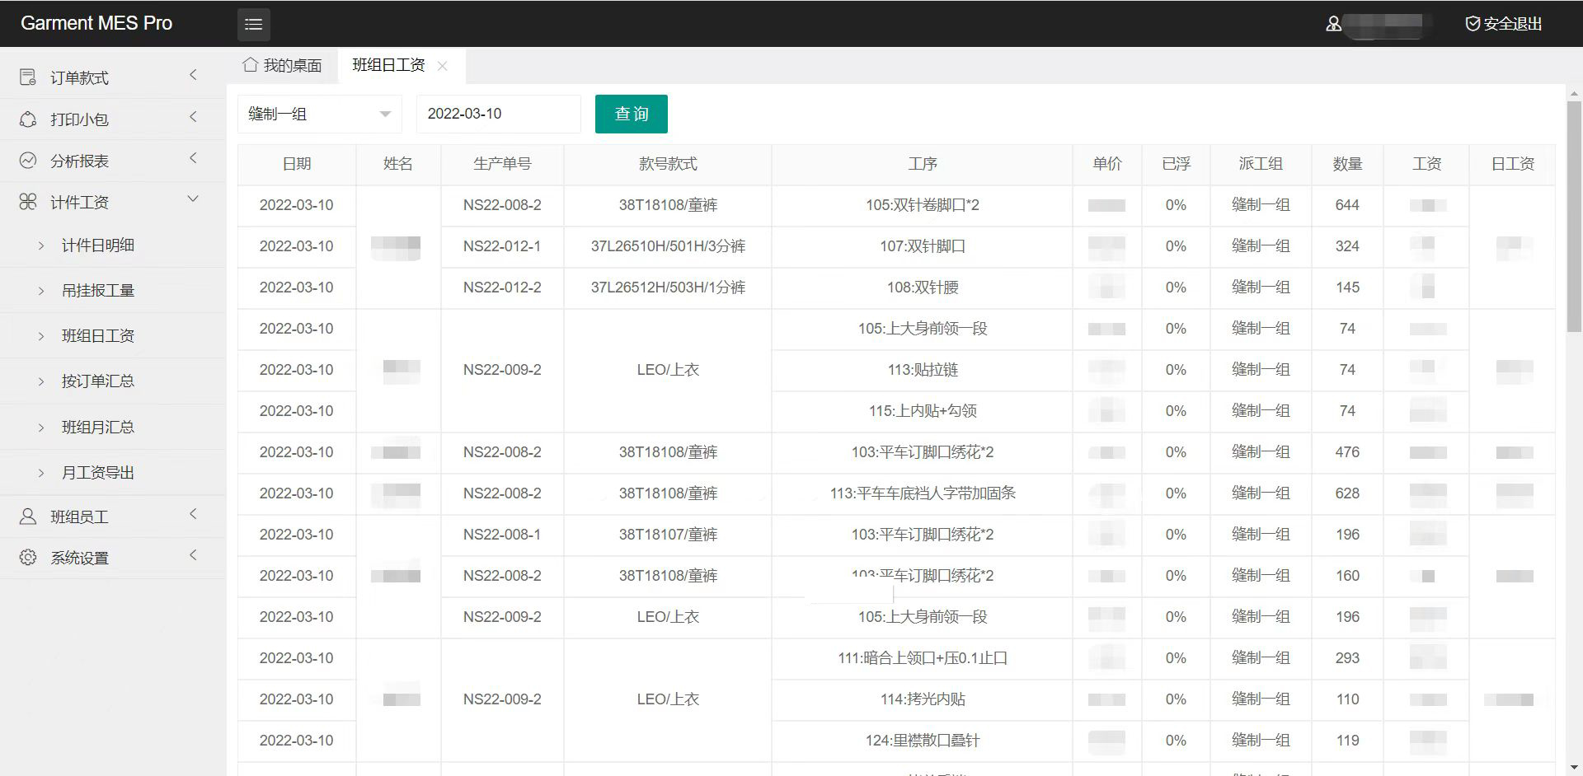
Task: Expand the 分析报表 menu chevron
Action: [x=193, y=158]
